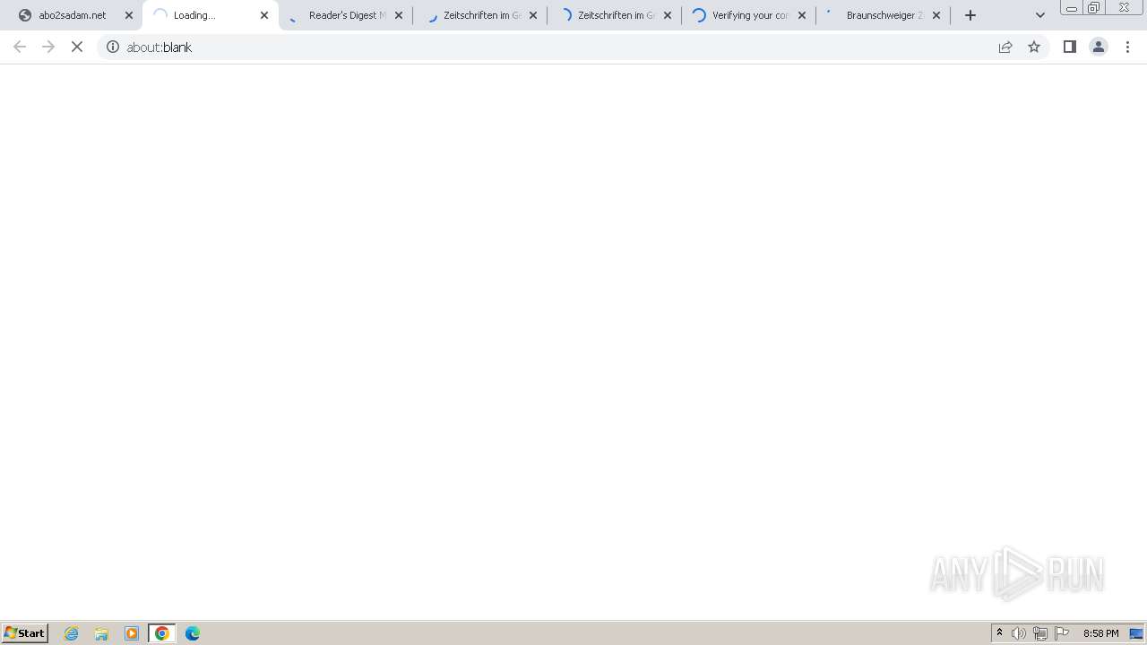Image resolution: width=1147 pixels, height=645 pixels.
Task: Show desktop via tray monitor icon
Action: (1136, 633)
